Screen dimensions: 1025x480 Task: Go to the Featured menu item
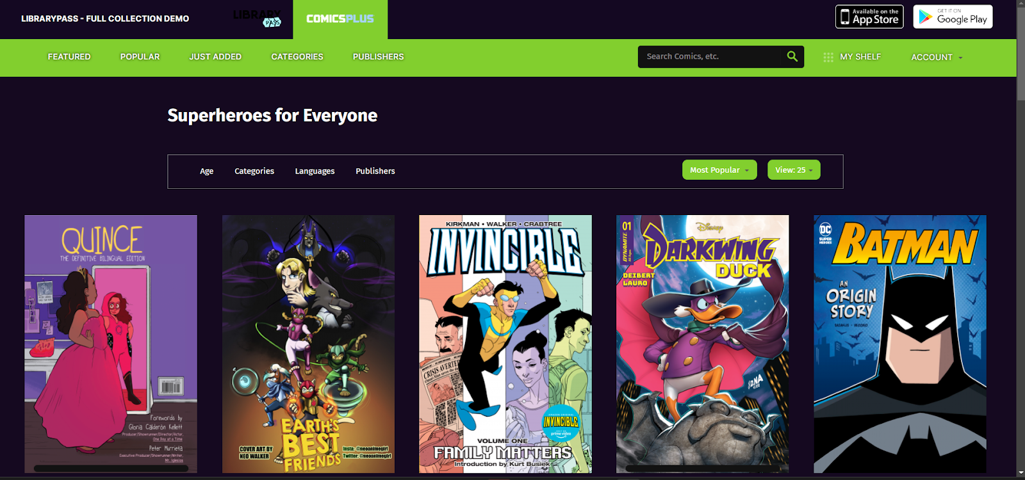point(69,57)
